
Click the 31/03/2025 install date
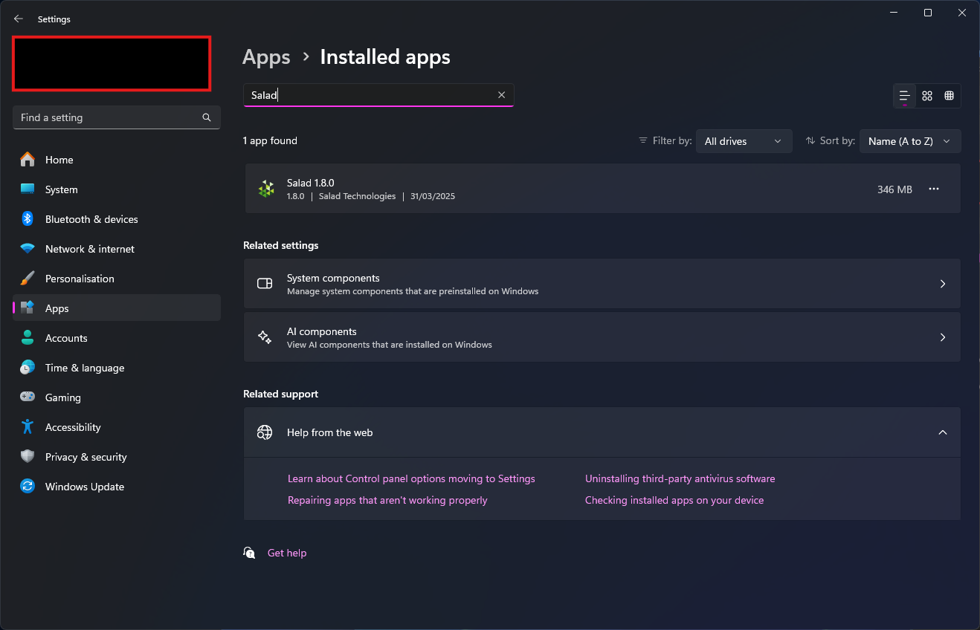[433, 196]
